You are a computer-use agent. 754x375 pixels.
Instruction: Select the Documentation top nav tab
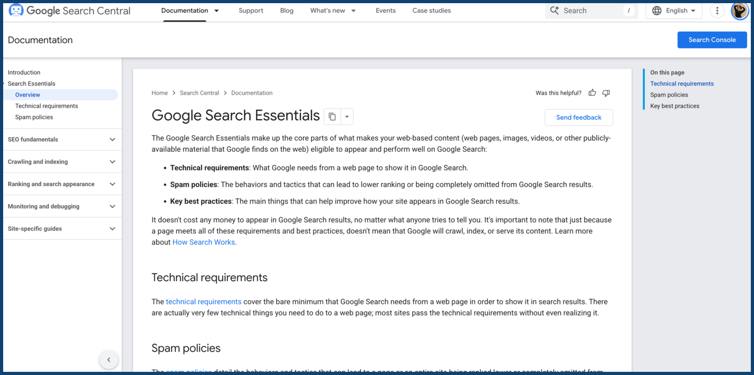185,11
